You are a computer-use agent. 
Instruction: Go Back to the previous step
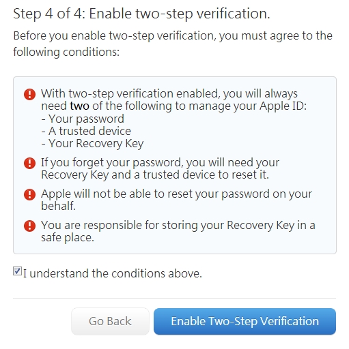tap(110, 321)
